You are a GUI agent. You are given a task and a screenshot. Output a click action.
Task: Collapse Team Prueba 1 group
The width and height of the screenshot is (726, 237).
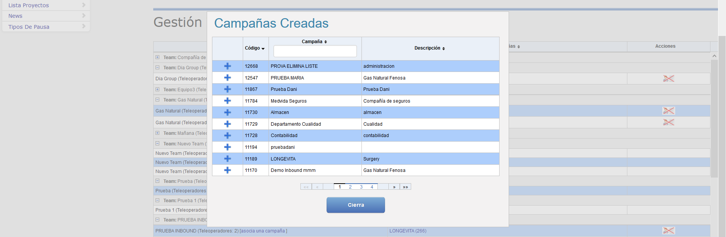[x=157, y=200]
